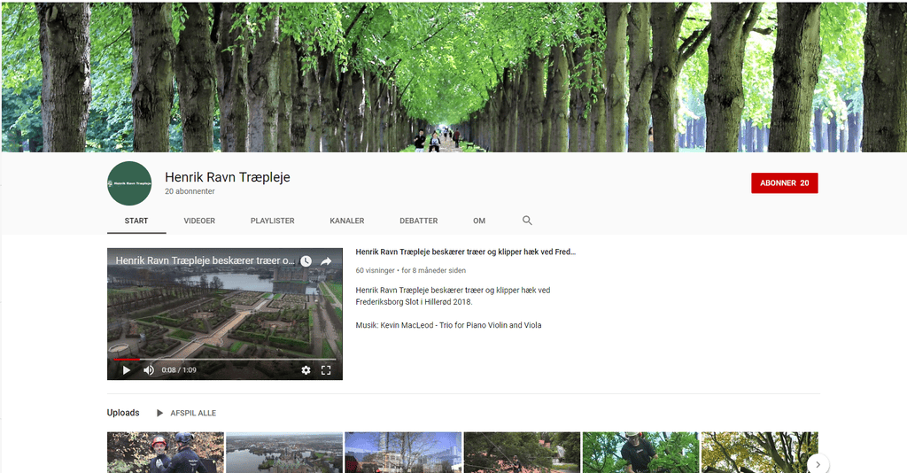The height and width of the screenshot is (473, 907).
Task: Switch to the Playlister tab
Action: (272, 221)
